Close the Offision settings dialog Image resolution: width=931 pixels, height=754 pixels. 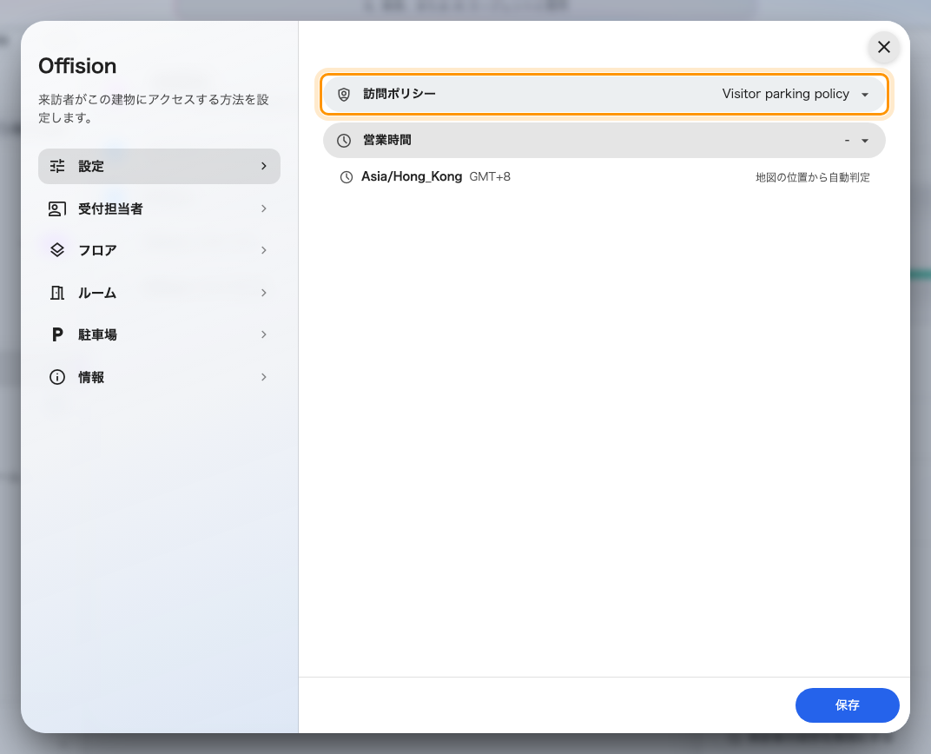[883, 47]
